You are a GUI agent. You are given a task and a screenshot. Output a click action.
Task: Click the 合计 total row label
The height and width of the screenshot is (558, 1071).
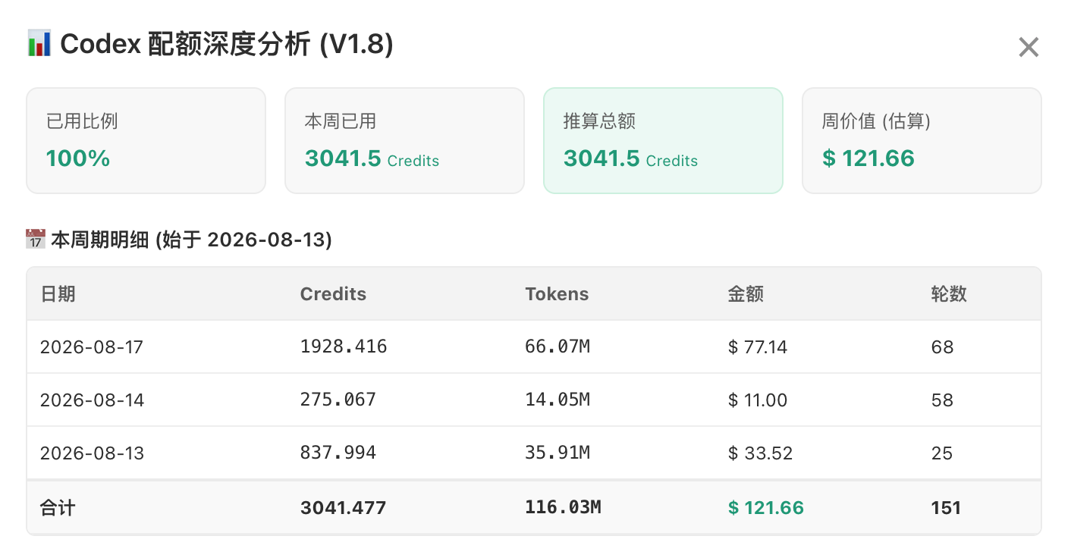pyautogui.click(x=58, y=507)
